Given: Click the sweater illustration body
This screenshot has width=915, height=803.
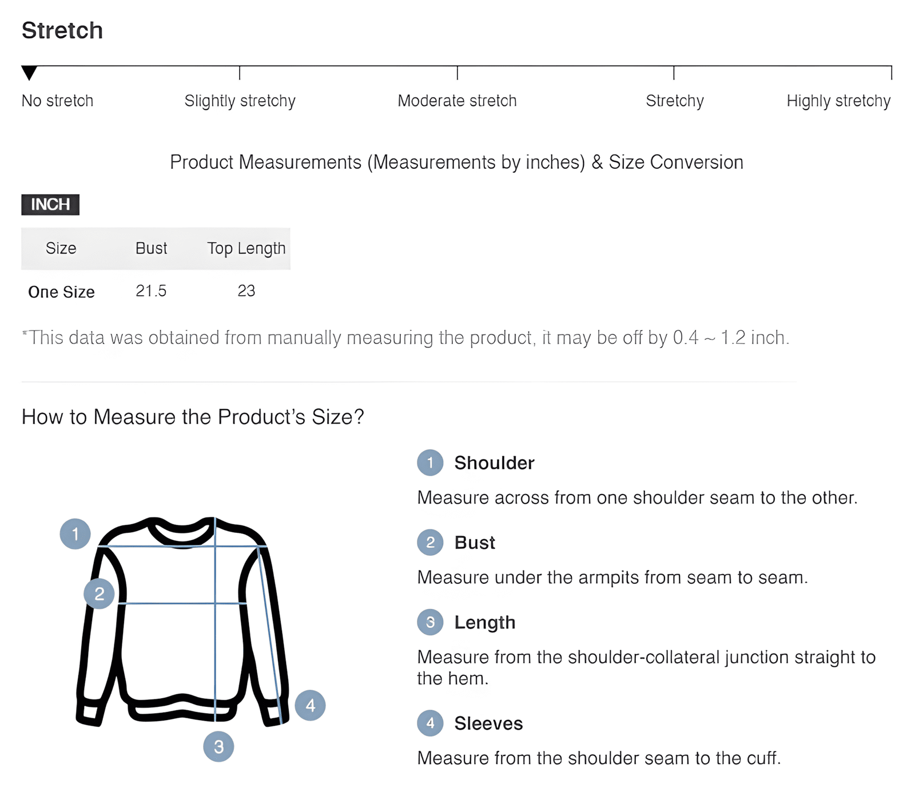Looking at the screenshot, I should tap(172, 641).
